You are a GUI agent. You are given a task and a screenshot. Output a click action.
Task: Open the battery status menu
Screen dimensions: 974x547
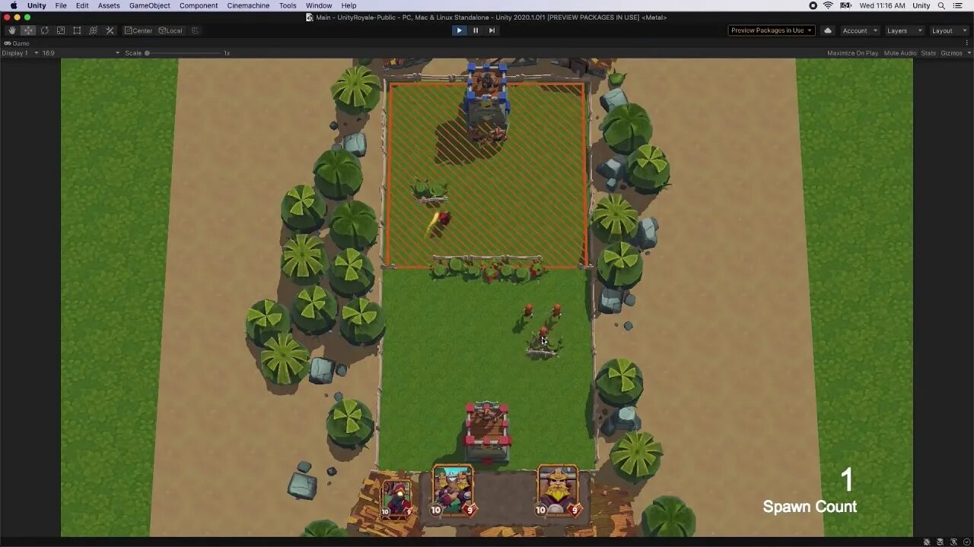[x=845, y=5]
